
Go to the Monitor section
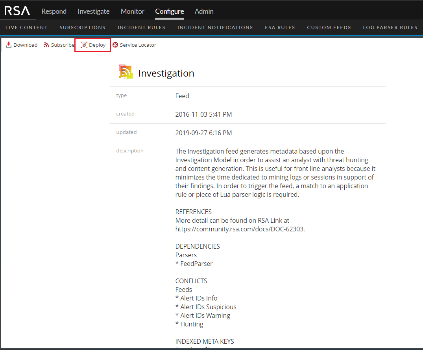pos(133,11)
